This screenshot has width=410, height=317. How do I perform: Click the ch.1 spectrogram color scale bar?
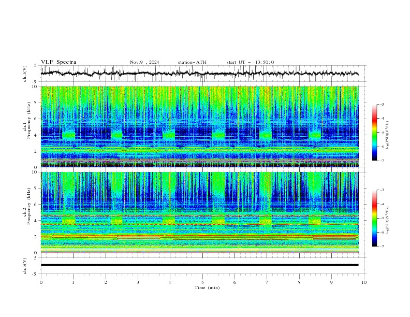click(x=374, y=132)
